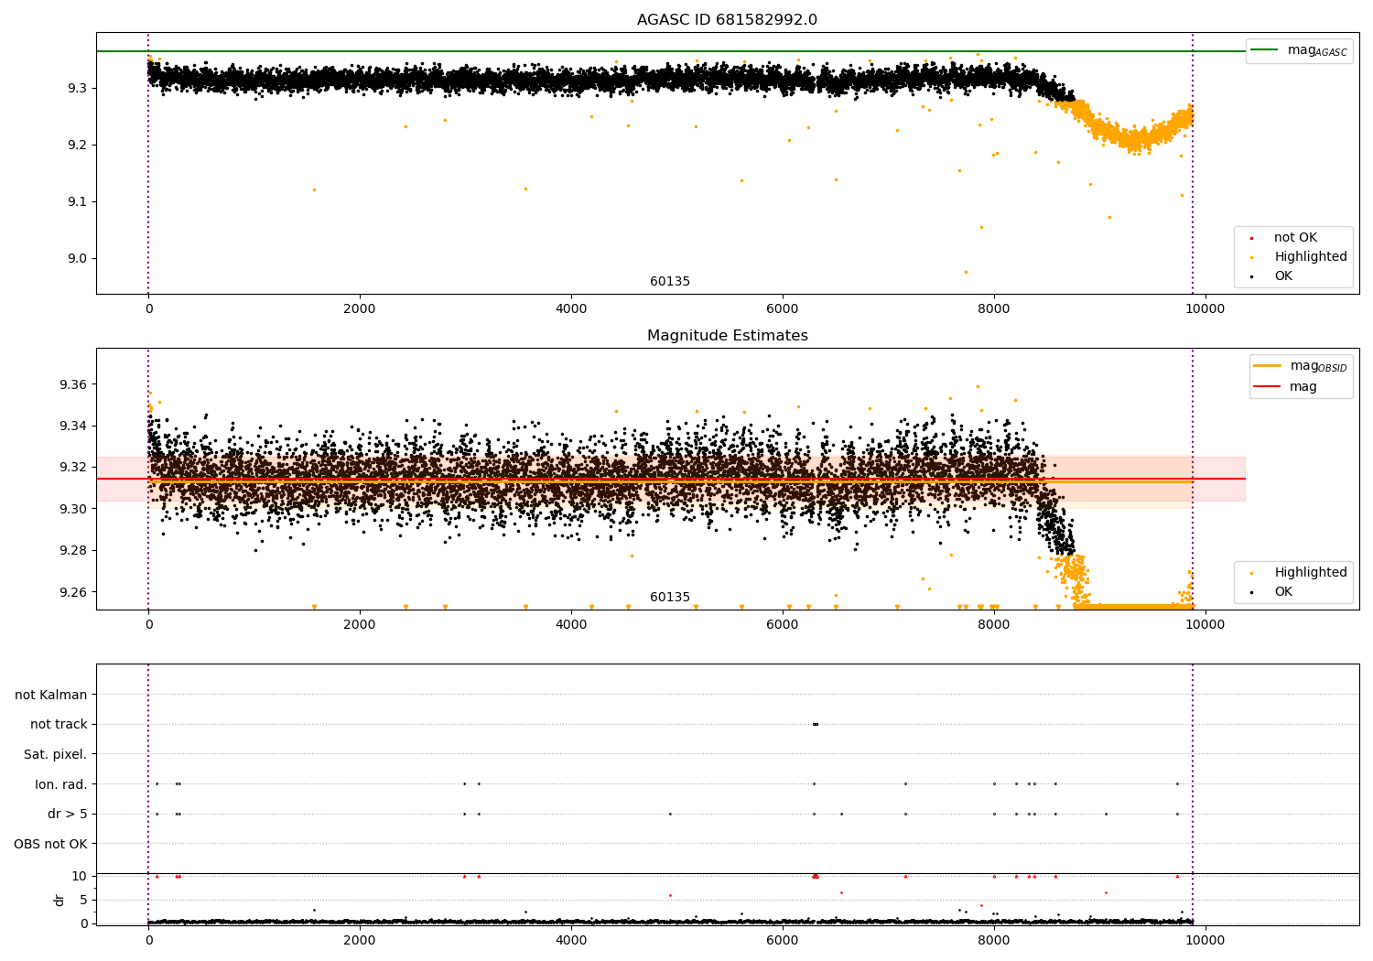The width and height of the screenshot is (1373, 961).
Task: Click the 'Ion. rad.' row label
Action: tap(61, 784)
